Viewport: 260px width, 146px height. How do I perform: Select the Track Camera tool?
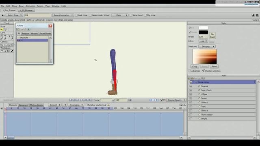pos(2,45)
